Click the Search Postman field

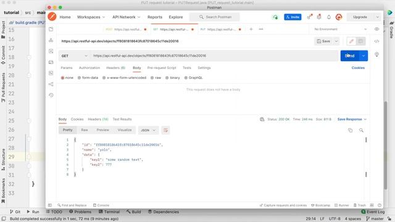click(x=215, y=17)
